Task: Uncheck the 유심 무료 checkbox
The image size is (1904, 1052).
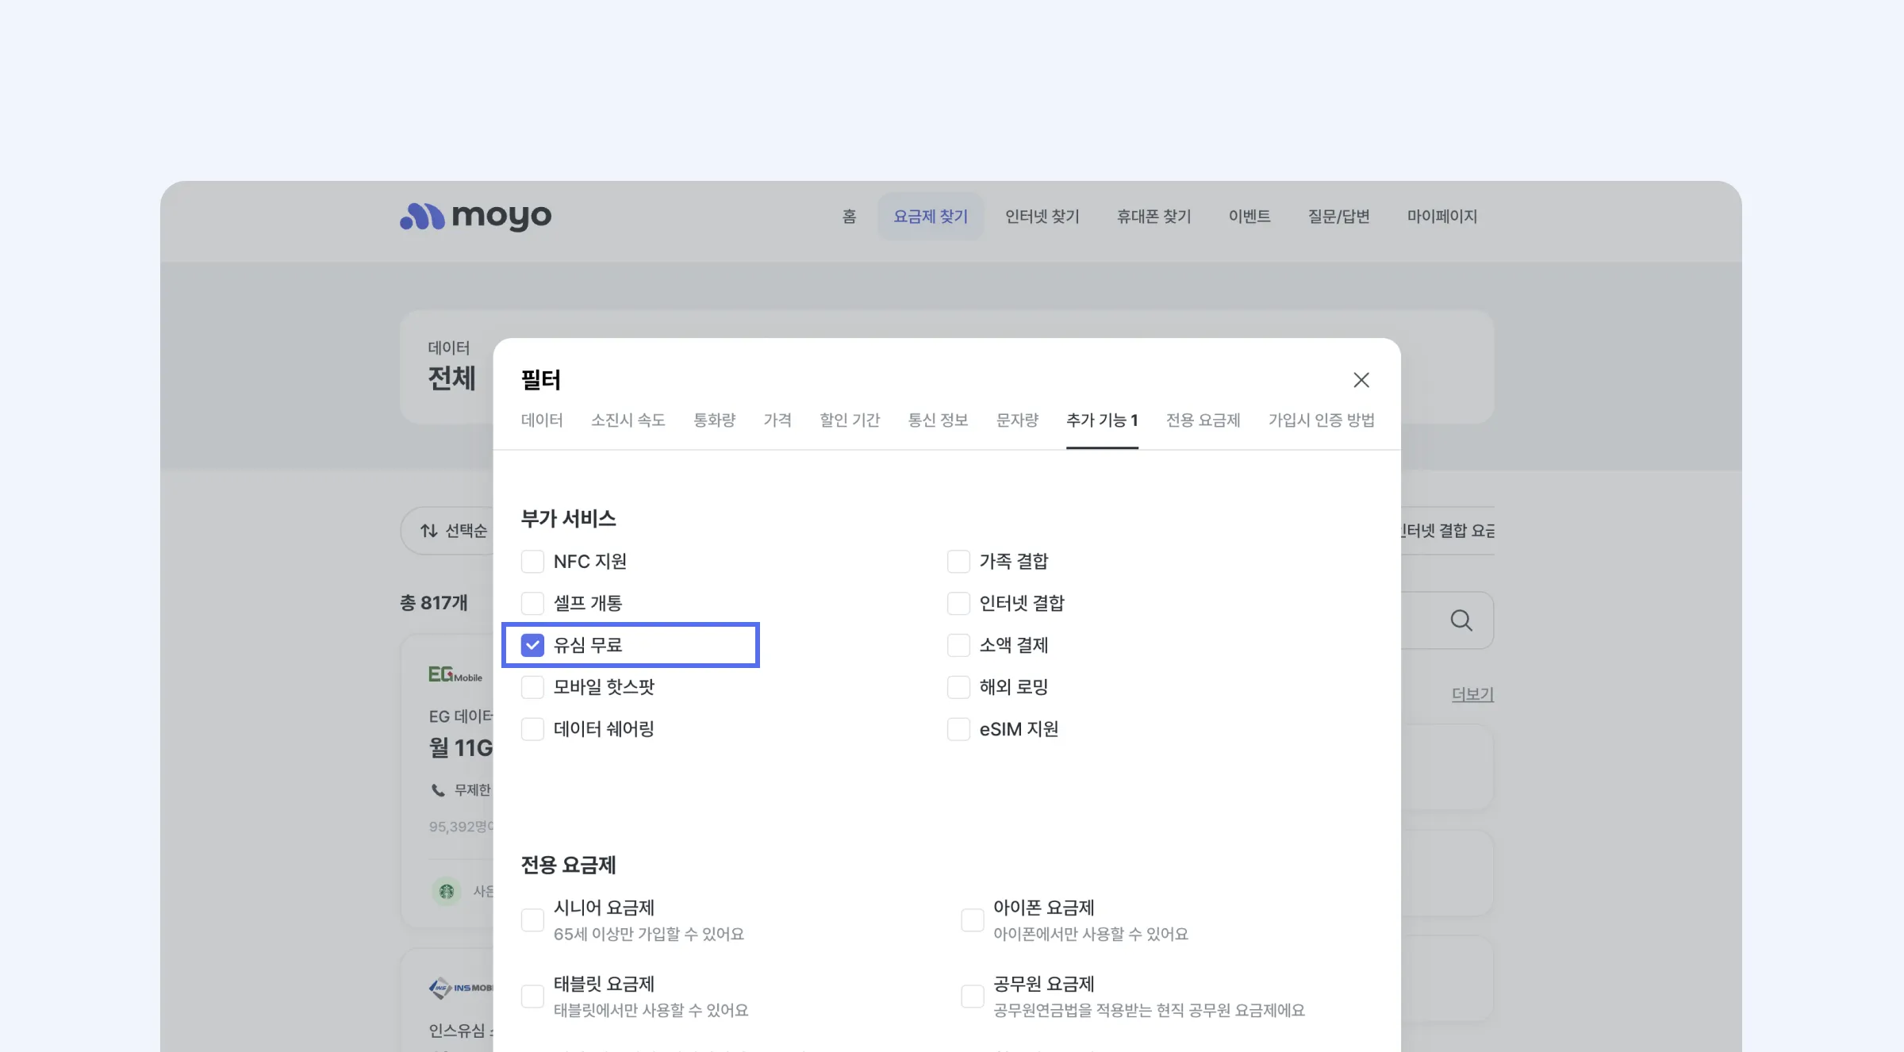Action: 532,645
